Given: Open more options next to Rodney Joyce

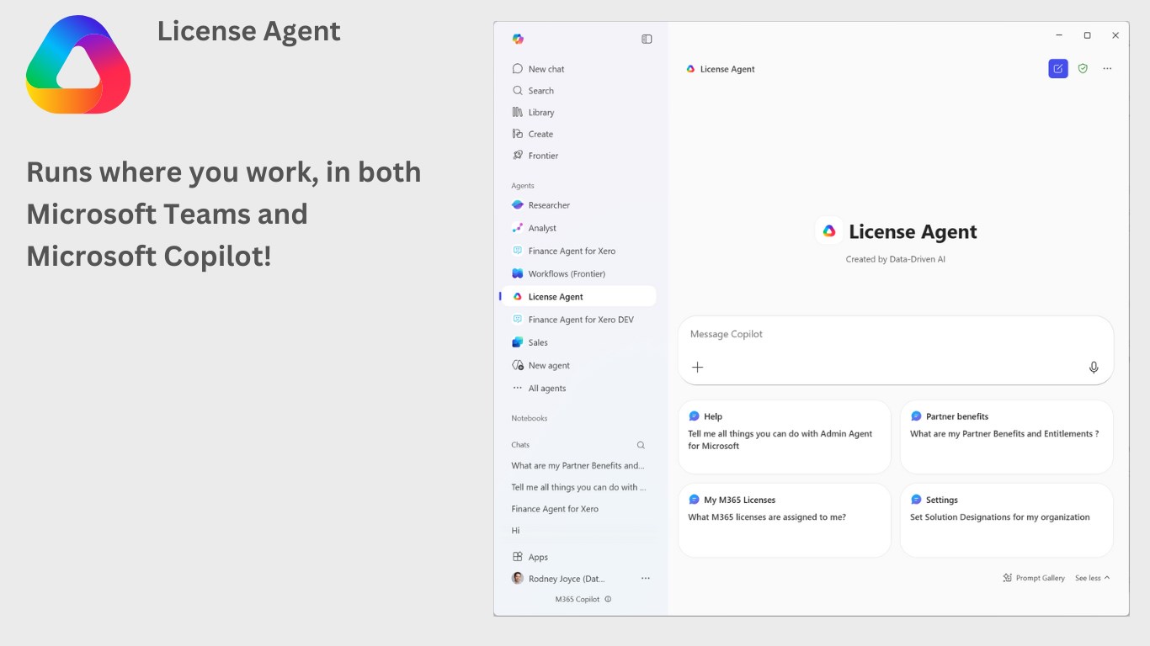Looking at the screenshot, I should [646, 579].
